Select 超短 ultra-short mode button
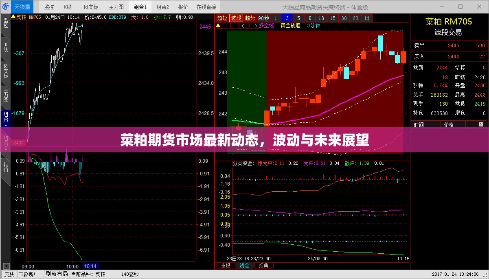Image resolution: width=489 pixels, height=279 pixels. 222,18
